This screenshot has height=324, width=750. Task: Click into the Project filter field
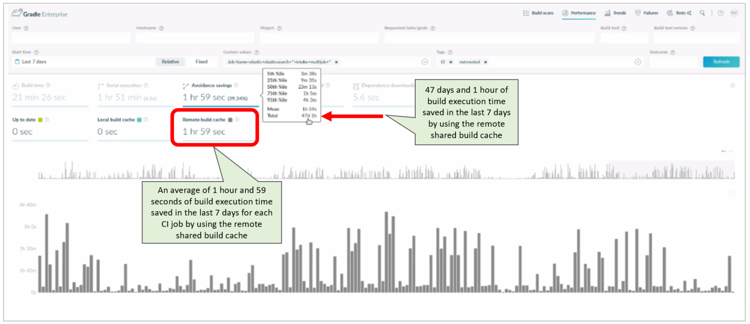coord(319,38)
